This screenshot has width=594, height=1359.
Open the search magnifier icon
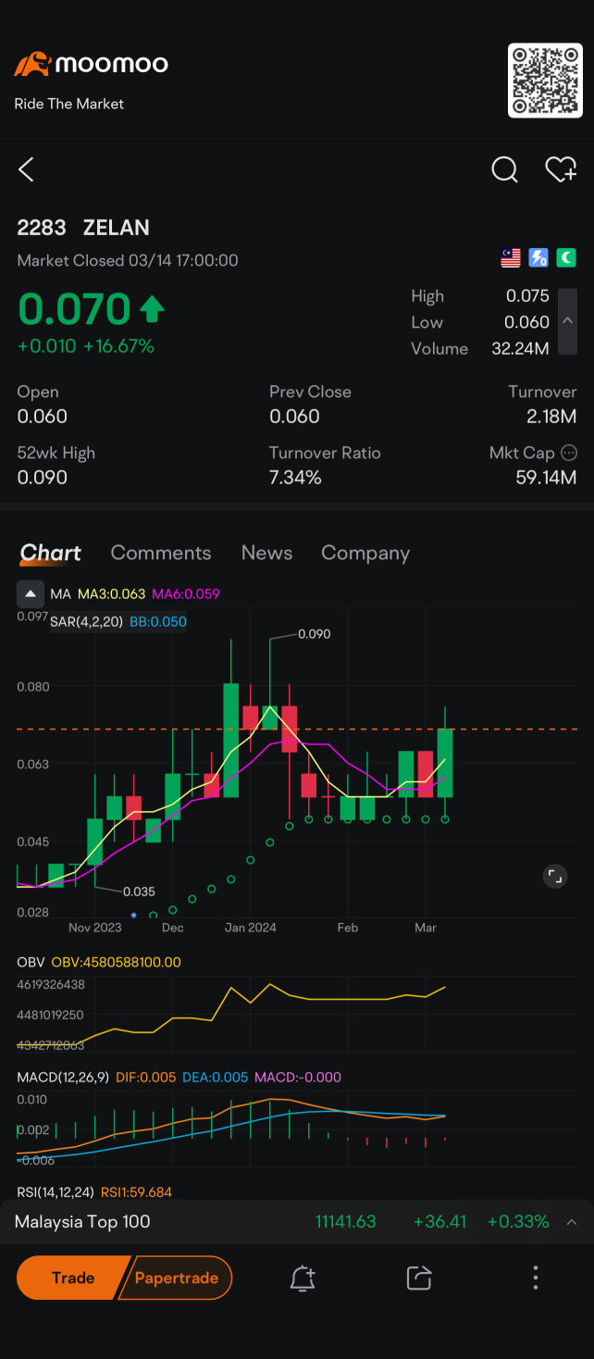pyautogui.click(x=504, y=169)
